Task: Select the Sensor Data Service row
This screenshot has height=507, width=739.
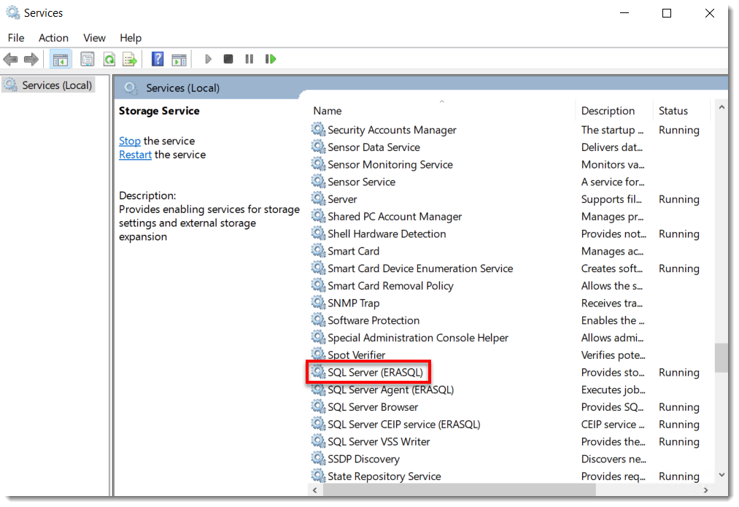Action: pos(374,147)
